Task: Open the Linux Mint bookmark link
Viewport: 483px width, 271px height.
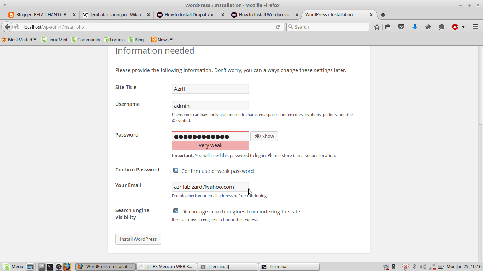Action: pyautogui.click(x=54, y=40)
